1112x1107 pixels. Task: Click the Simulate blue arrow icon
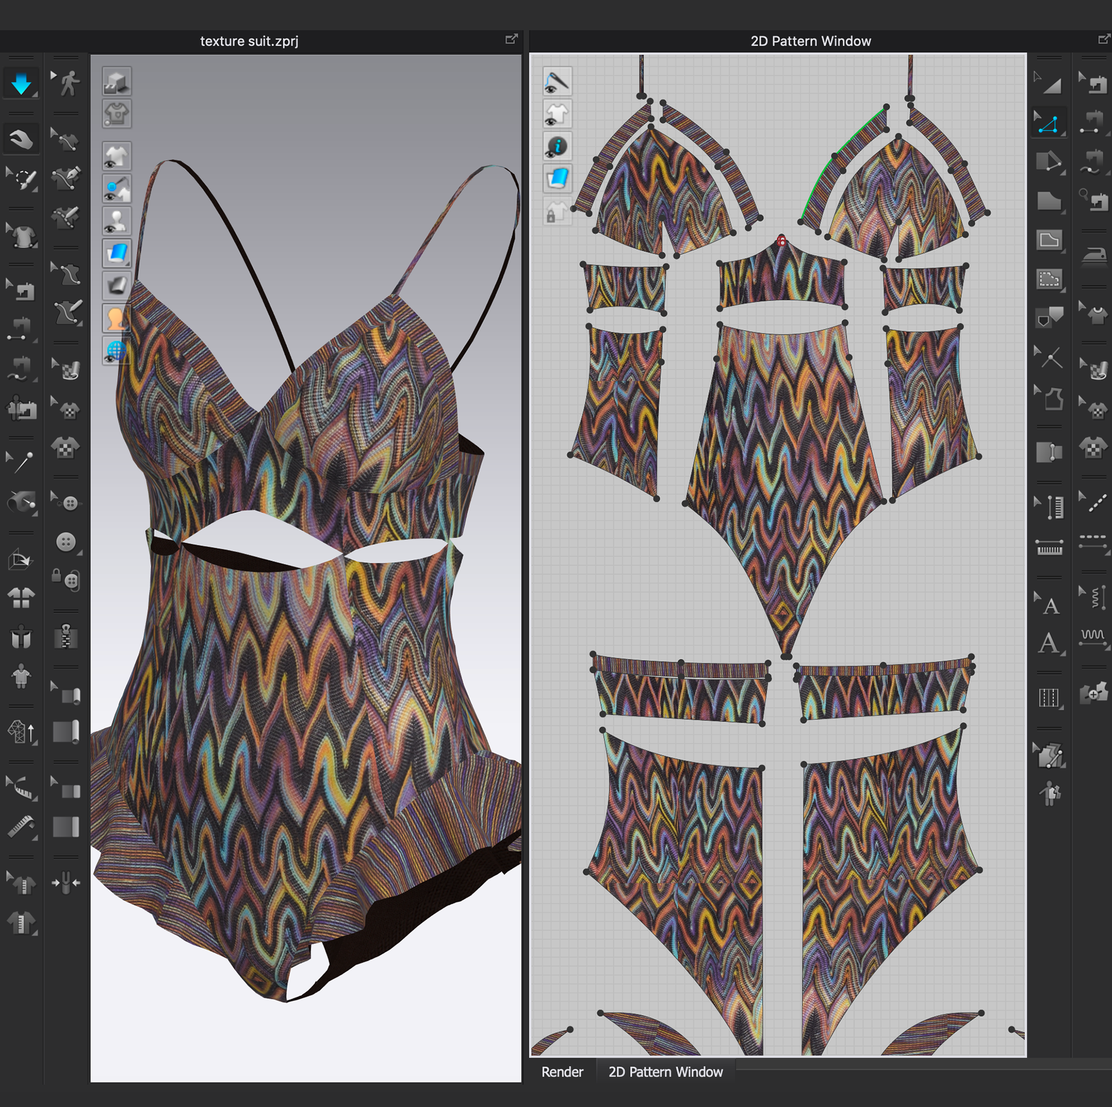pos(21,84)
